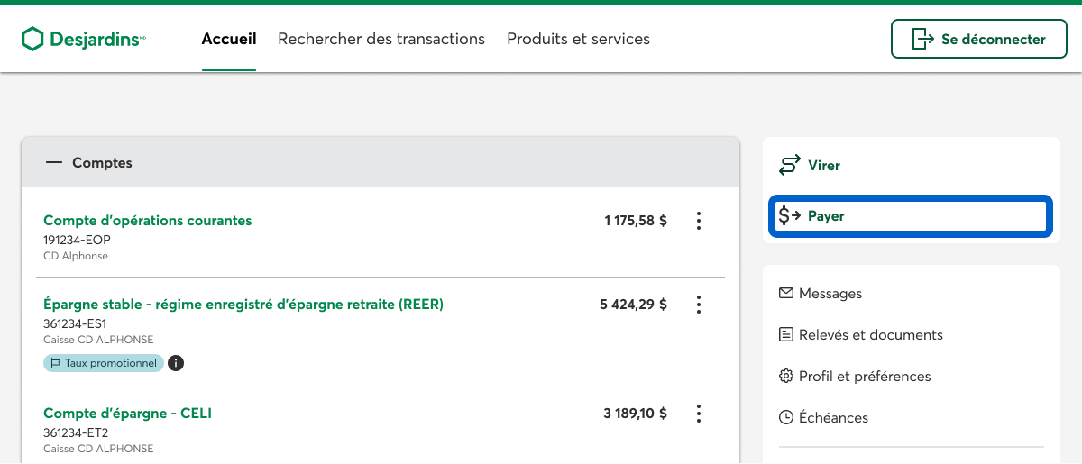Click the Payer dollar-arrow icon
The width and height of the screenshot is (1082, 464).
(x=790, y=216)
